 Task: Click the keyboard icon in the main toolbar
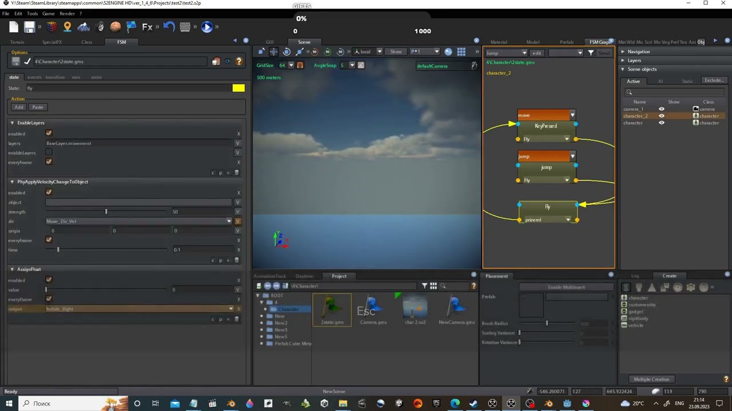point(185,27)
